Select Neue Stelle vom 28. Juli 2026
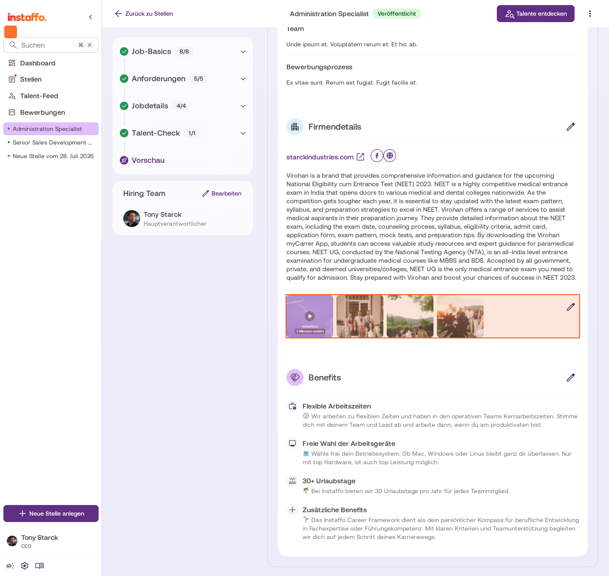609x576 pixels. pos(51,156)
